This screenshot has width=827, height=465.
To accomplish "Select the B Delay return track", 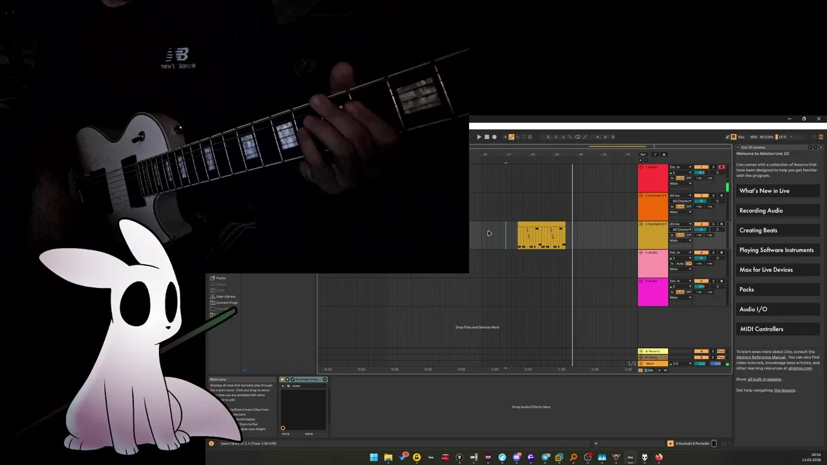I will pos(653,357).
